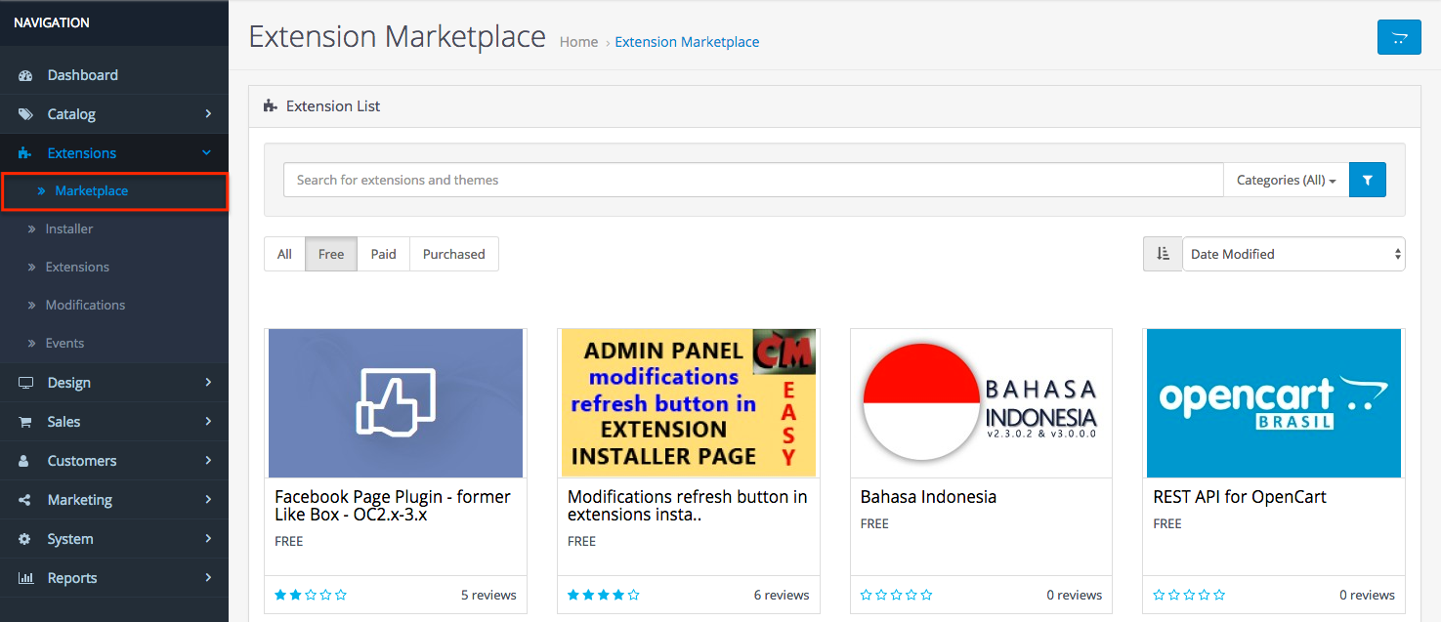Click star rating of Facebook Page Plugin
Screen dimensions: 1441x622
point(311,595)
